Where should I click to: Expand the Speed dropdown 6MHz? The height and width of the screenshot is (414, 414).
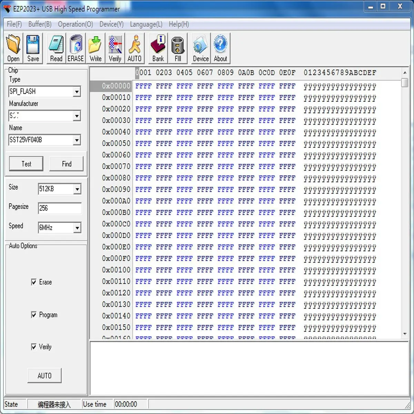click(x=77, y=228)
